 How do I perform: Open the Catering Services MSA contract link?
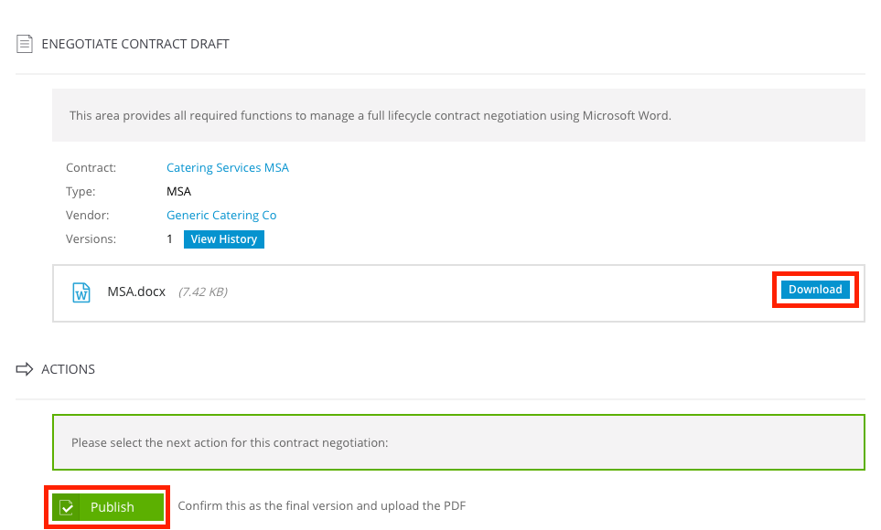click(x=228, y=168)
